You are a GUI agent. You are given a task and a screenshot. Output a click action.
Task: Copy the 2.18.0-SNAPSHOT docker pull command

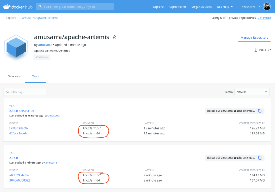pyautogui.click(x=260, y=111)
